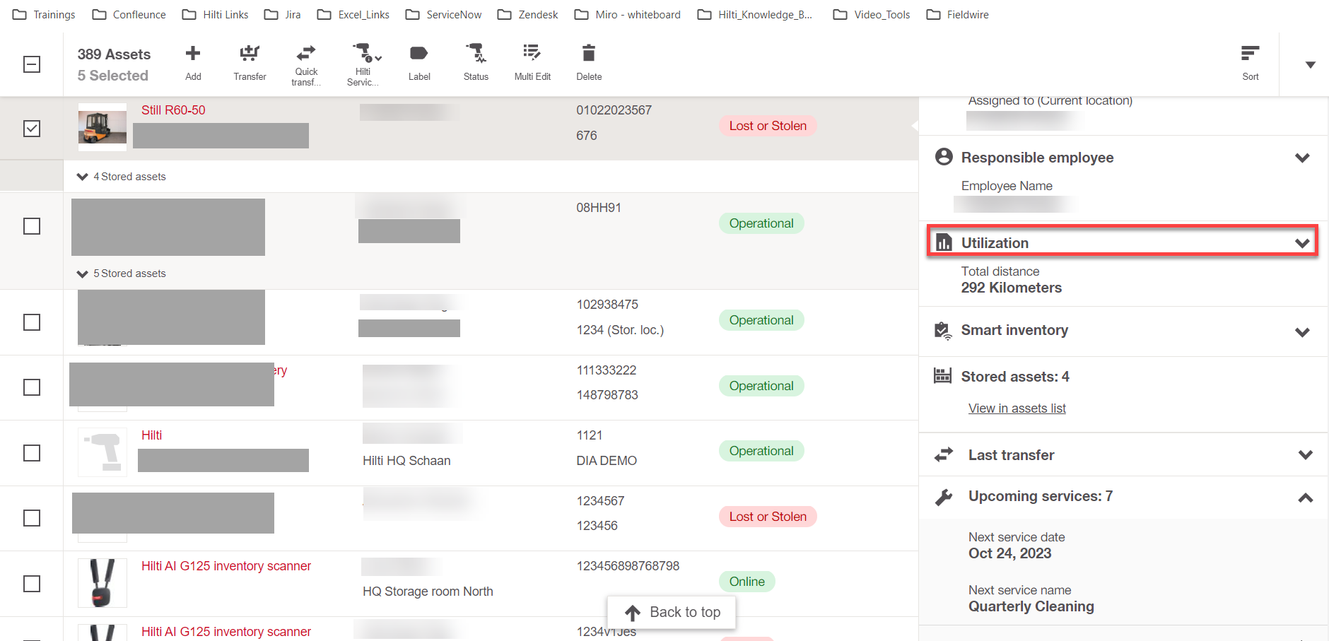Image resolution: width=1329 pixels, height=641 pixels.
Task: Expand the 4 Stored assets row
Action: pos(83,177)
